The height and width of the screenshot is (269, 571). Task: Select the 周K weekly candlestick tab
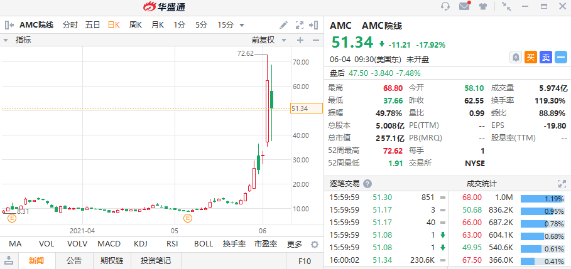[136, 25]
